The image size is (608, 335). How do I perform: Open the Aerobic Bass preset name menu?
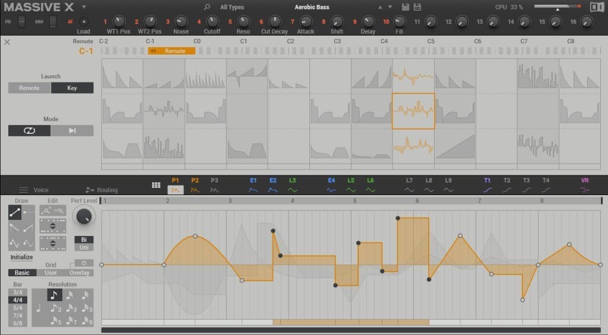pos(312,7)
